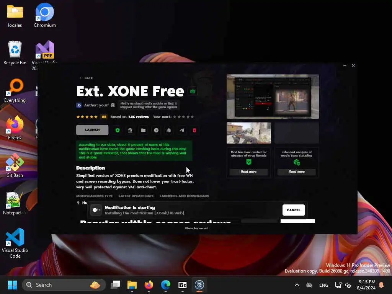The height and width of the screenshot is (294, 392).
Task: Open the Chromium desktop shortcut
Action: tap(45, 16)
